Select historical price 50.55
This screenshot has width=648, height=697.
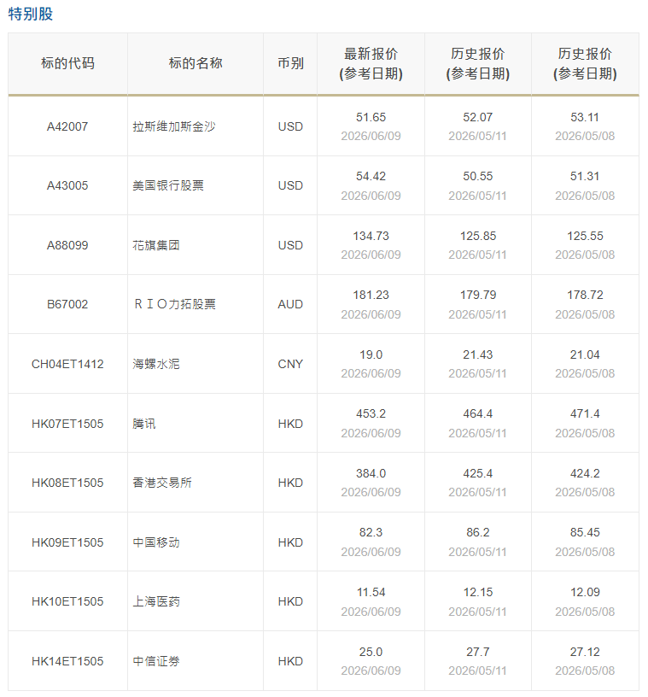pyautogui.click(x=478, y=176)
